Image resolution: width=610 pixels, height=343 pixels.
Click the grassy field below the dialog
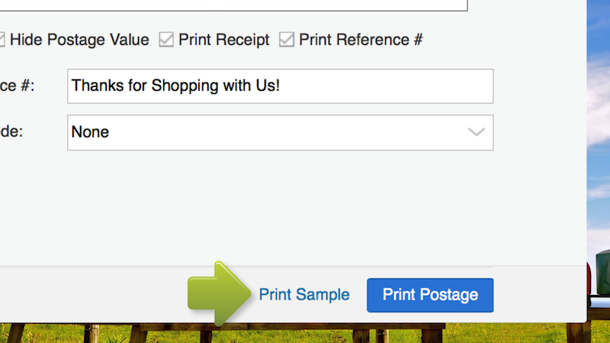(x=305, y=334)
